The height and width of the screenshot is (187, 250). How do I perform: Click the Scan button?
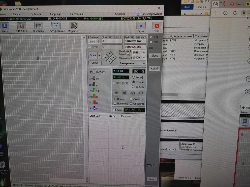pos(93,55)
